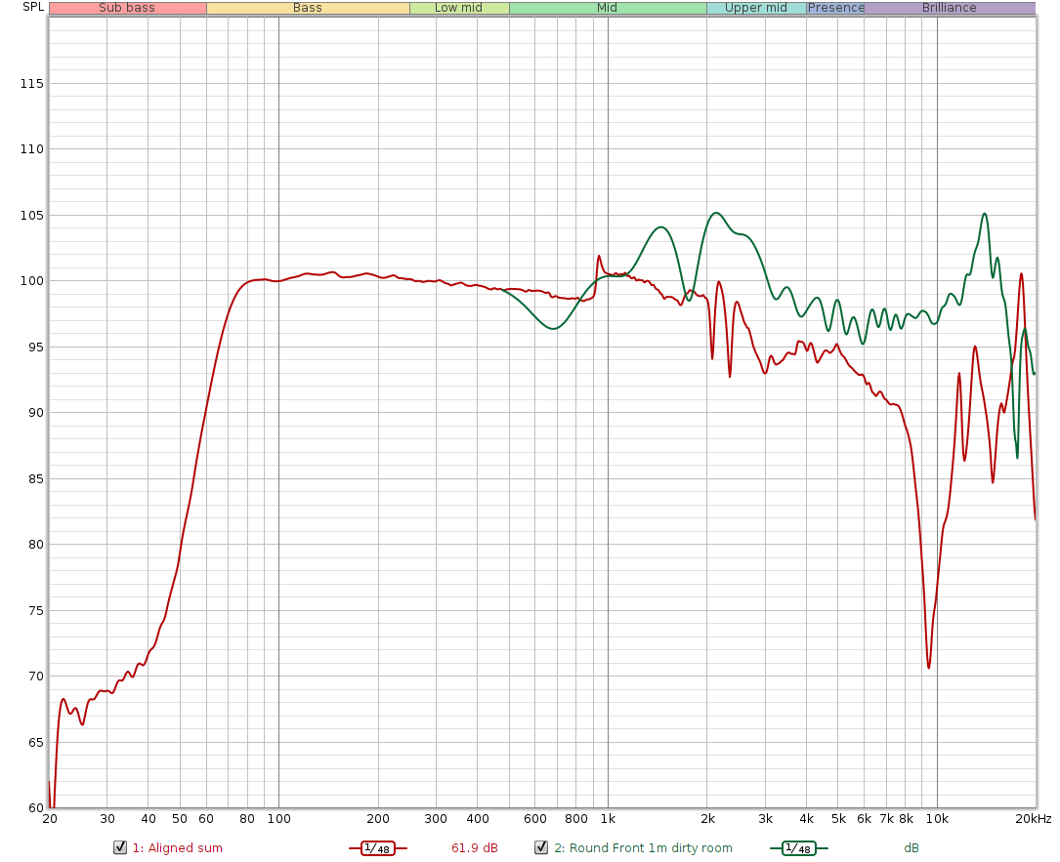The height and width of the screenshot is (862, 1060).
Task: Click the Presence band label
Action: [x=835, y=8]
